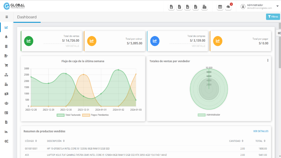Expand the Administrador account dropdown arrow
281x158 pixels.
[x=278, y=6]
